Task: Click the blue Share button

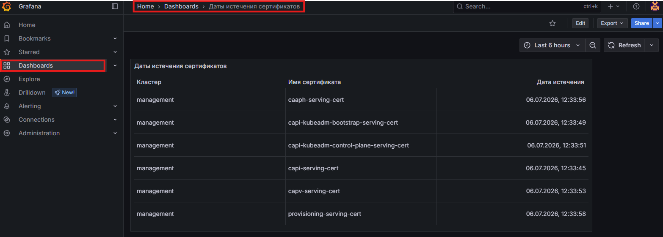Action: (x=642, y=23)
